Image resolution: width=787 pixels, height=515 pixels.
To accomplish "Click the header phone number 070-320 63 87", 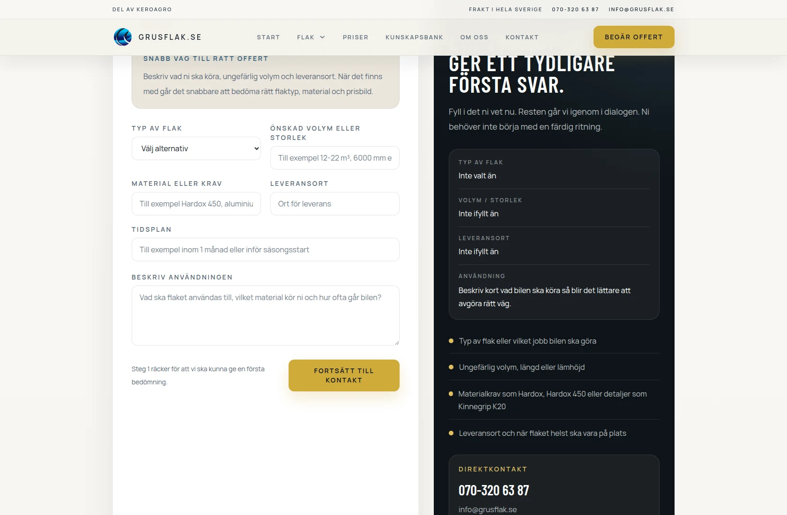I will 575,9.
